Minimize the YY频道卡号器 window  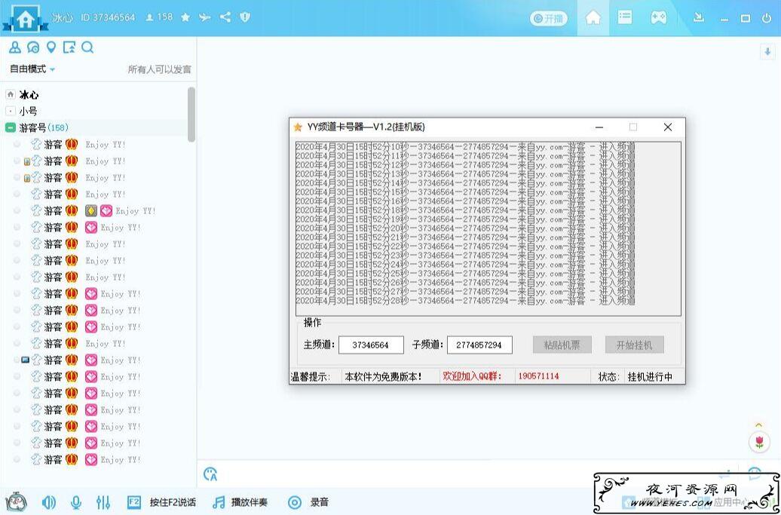point(599,127)
